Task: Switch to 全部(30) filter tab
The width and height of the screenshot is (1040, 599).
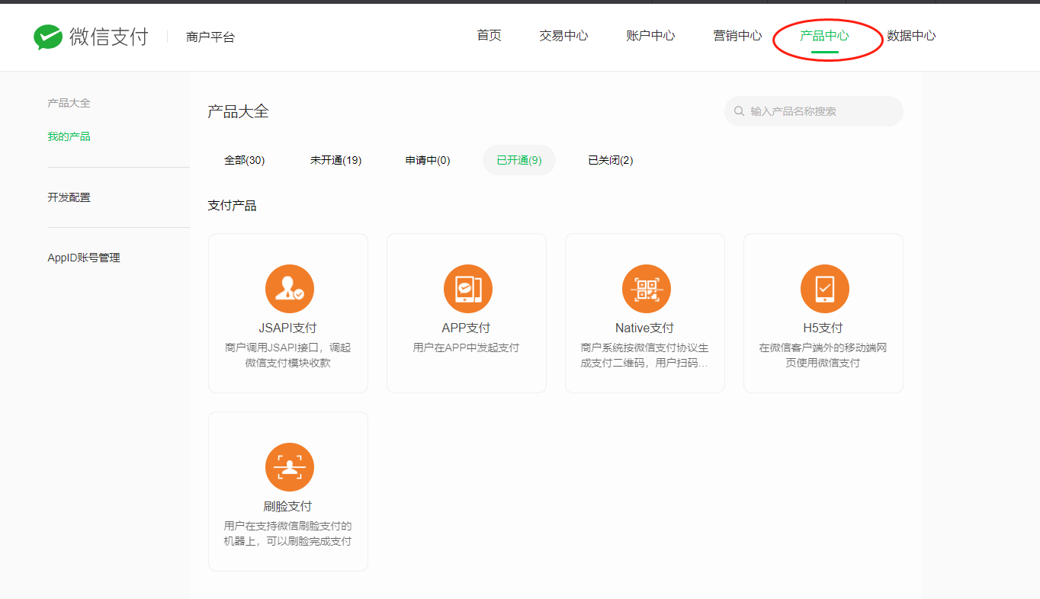Action: pos(244,160)
